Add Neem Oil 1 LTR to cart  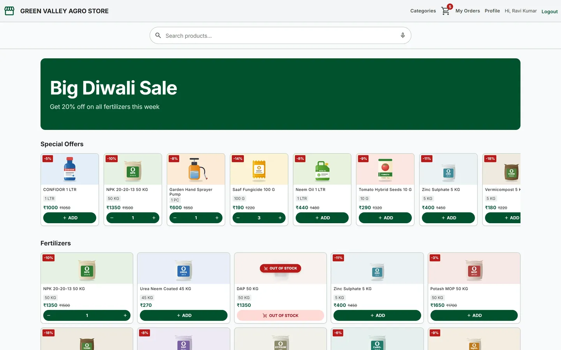coord(322,218)
